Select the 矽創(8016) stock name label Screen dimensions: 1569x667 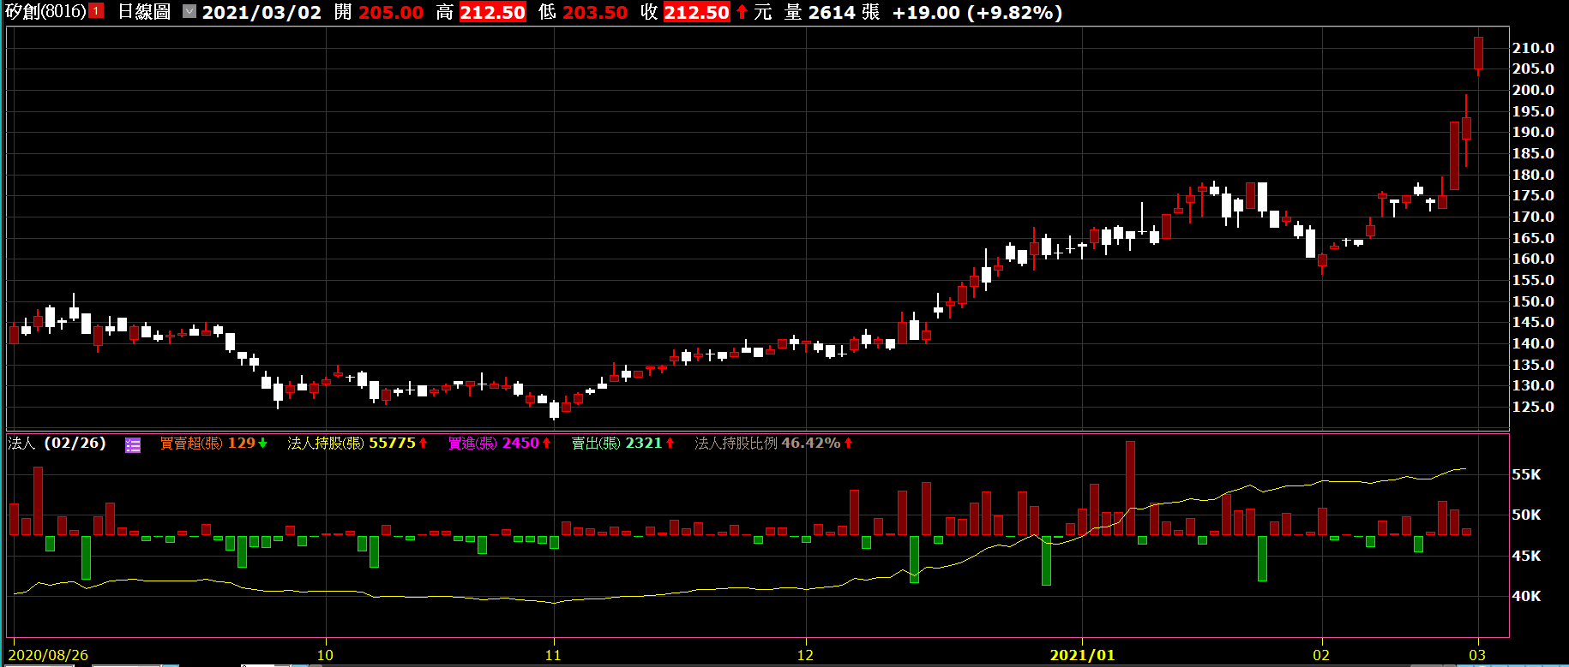[45, 12]
